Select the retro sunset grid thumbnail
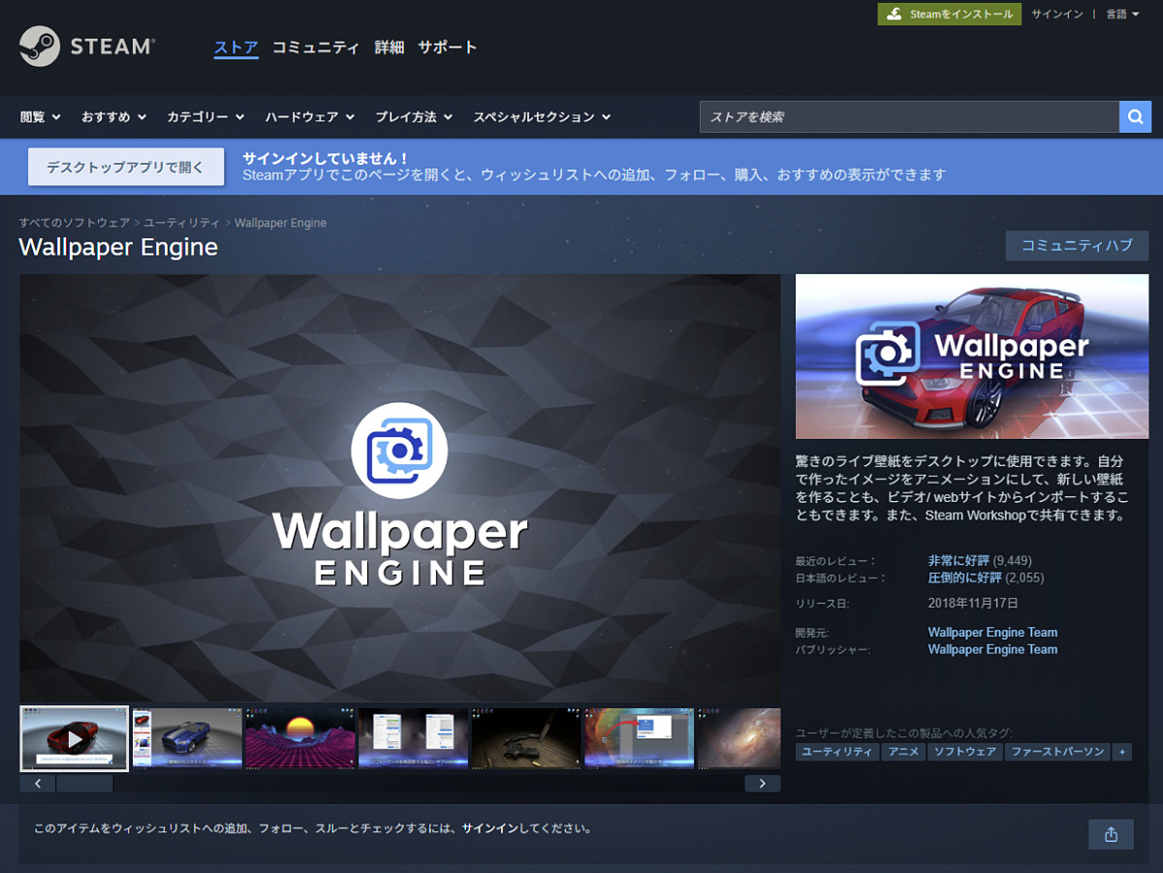This screenshot has width=1163, height=873. coord(300,738)
